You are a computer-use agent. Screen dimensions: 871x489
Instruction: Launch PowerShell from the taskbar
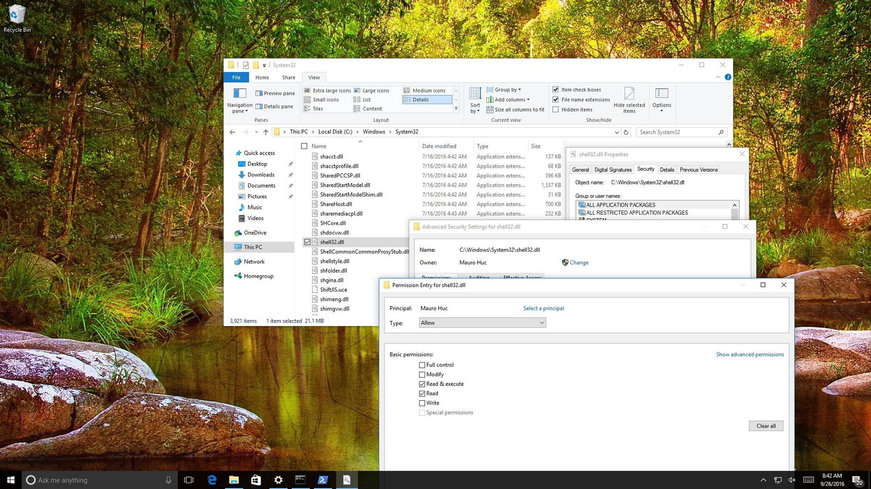pyautogui.click(x=323, y=479)
